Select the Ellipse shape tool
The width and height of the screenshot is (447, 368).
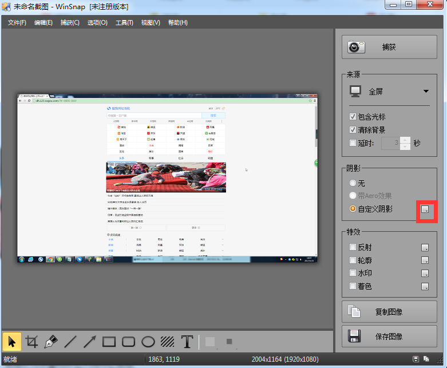tap(148, 342)
